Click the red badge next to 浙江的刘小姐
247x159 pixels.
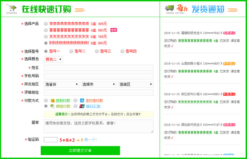[x=229, y=94]
